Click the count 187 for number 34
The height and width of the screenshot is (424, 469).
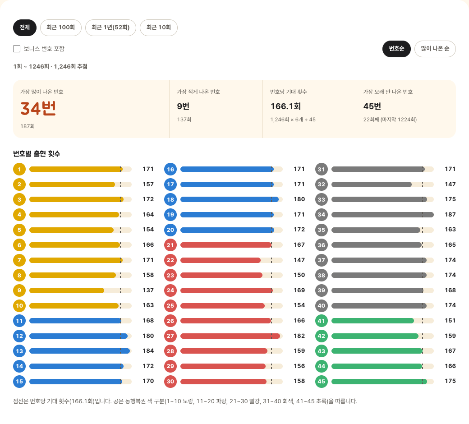(450, 215)
